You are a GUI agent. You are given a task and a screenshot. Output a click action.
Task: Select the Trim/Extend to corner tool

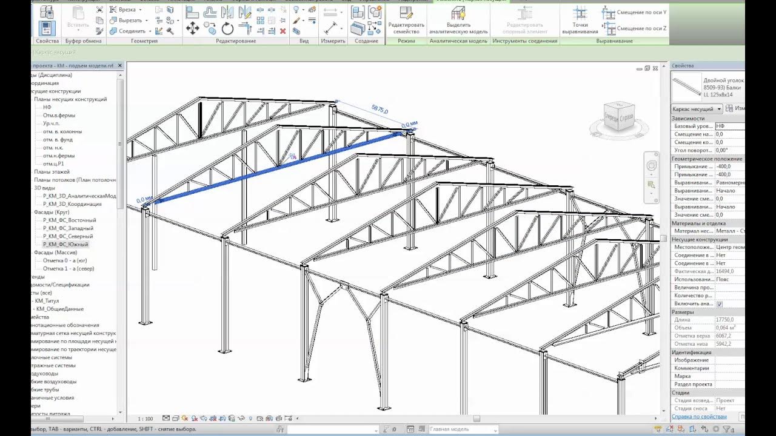[245, 28]
